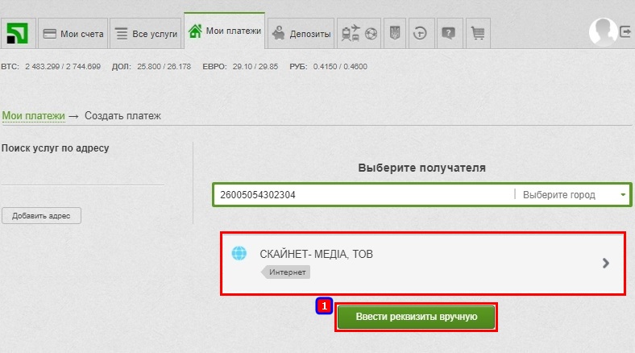The image size is (635, 353).
Task: Open the shopping cart icon
Action: [478, 34]
